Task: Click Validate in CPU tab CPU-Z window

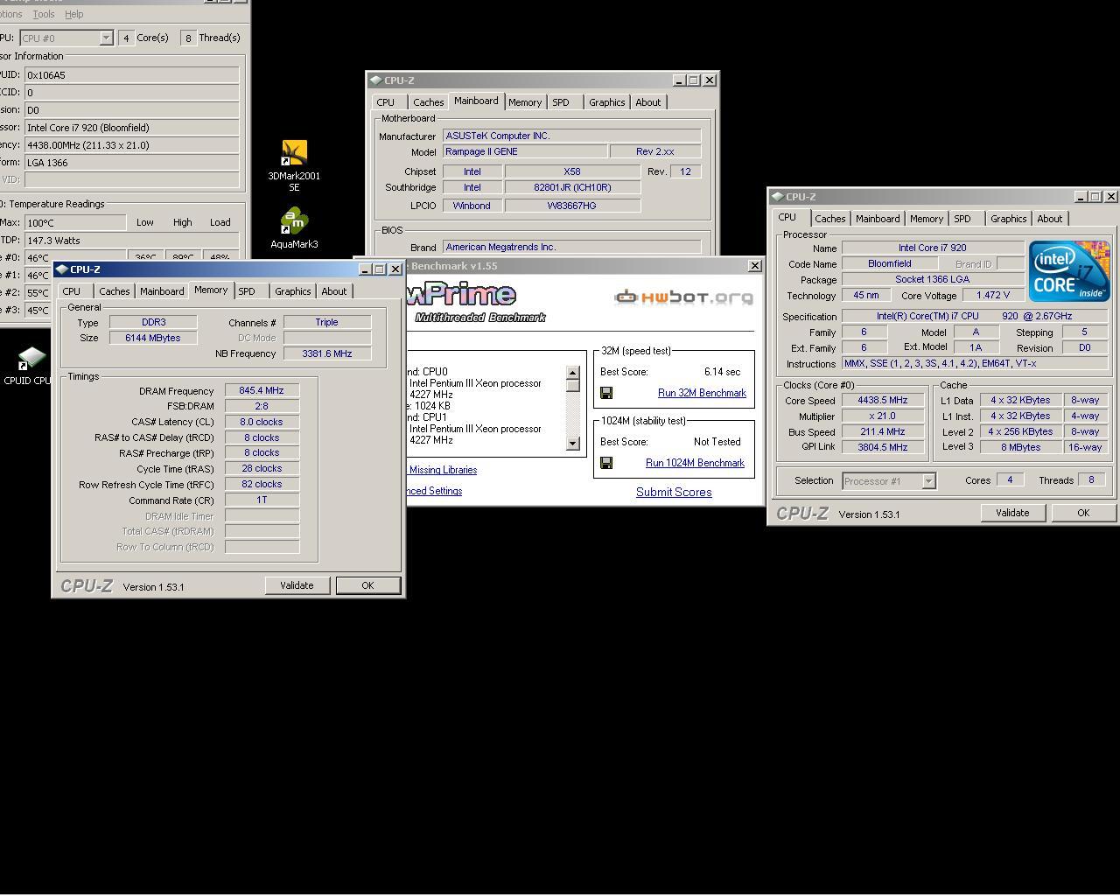Action: [x=1012, y=513]
